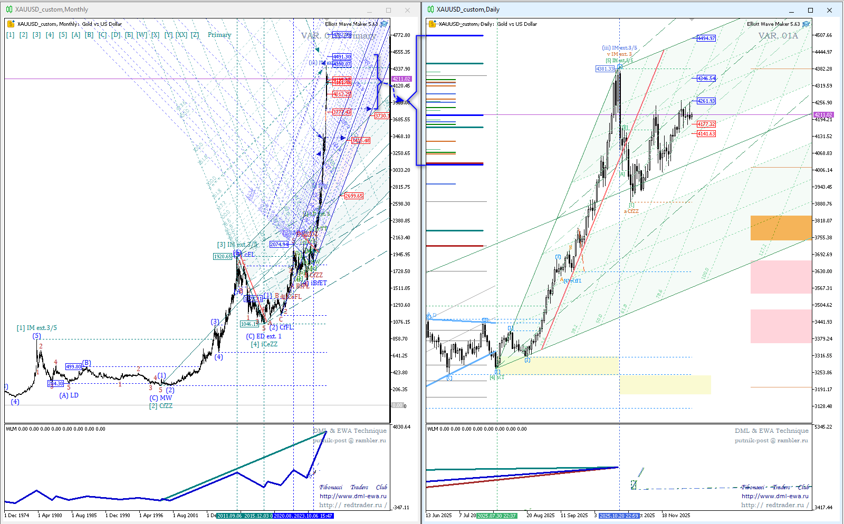Open the Primary wave degree selector

coord(219,35)
